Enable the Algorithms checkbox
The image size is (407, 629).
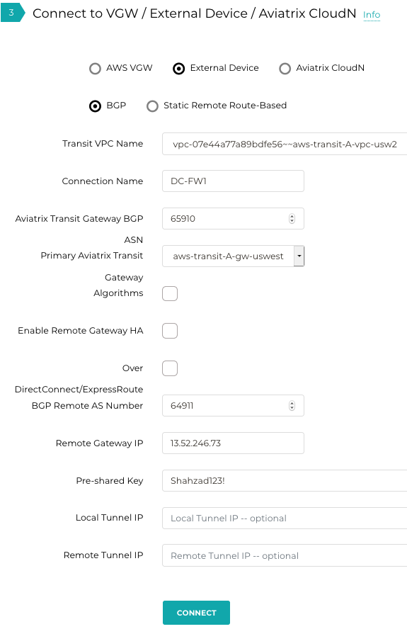[170, 294]
